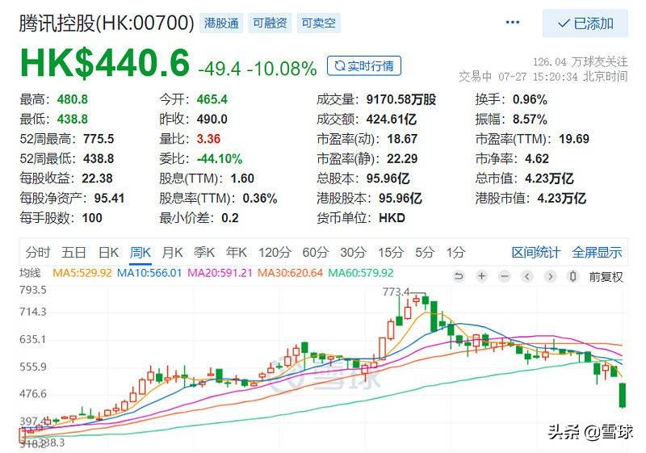This screenshot has height=453, width=646.
Task: Switch to the 季K chart tab
Action: coord(204,252)
